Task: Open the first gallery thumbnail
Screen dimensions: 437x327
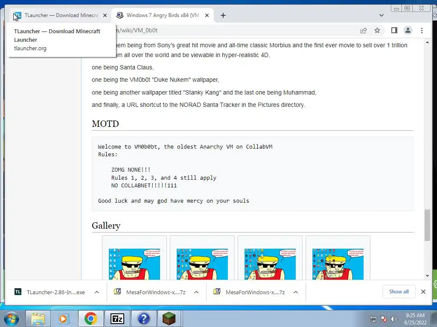Action: tap(134, 264)
